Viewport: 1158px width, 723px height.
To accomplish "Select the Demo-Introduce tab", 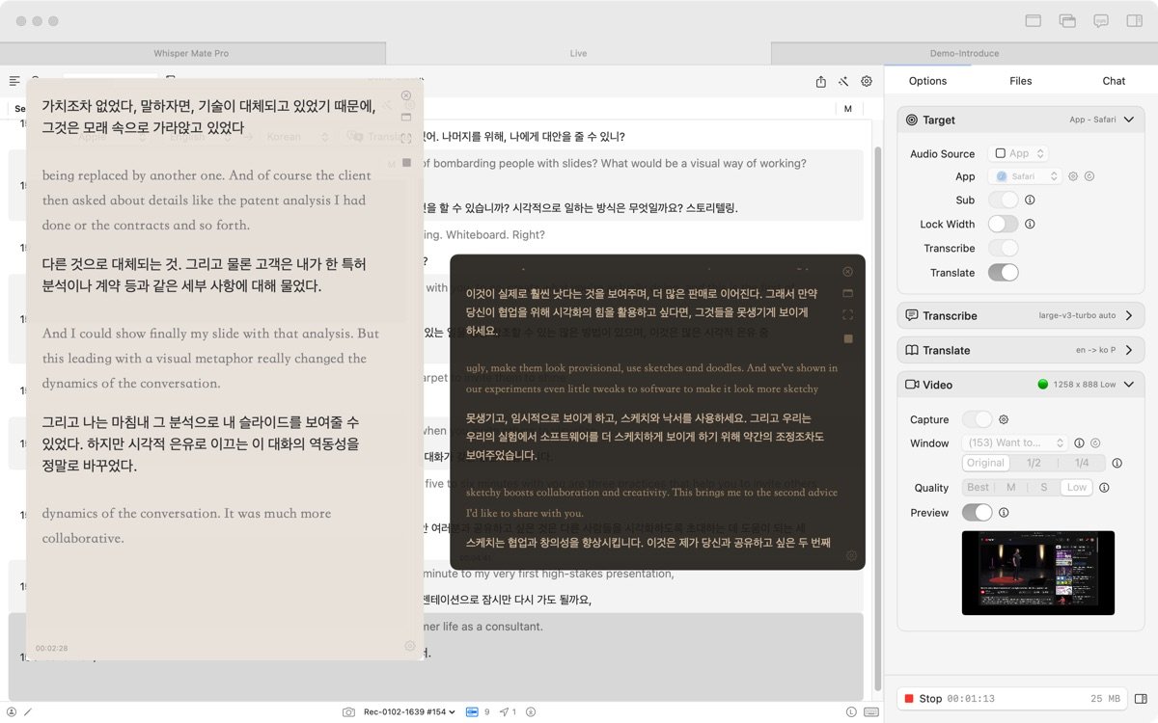I will pyautogui.click(x=964, y=53).
